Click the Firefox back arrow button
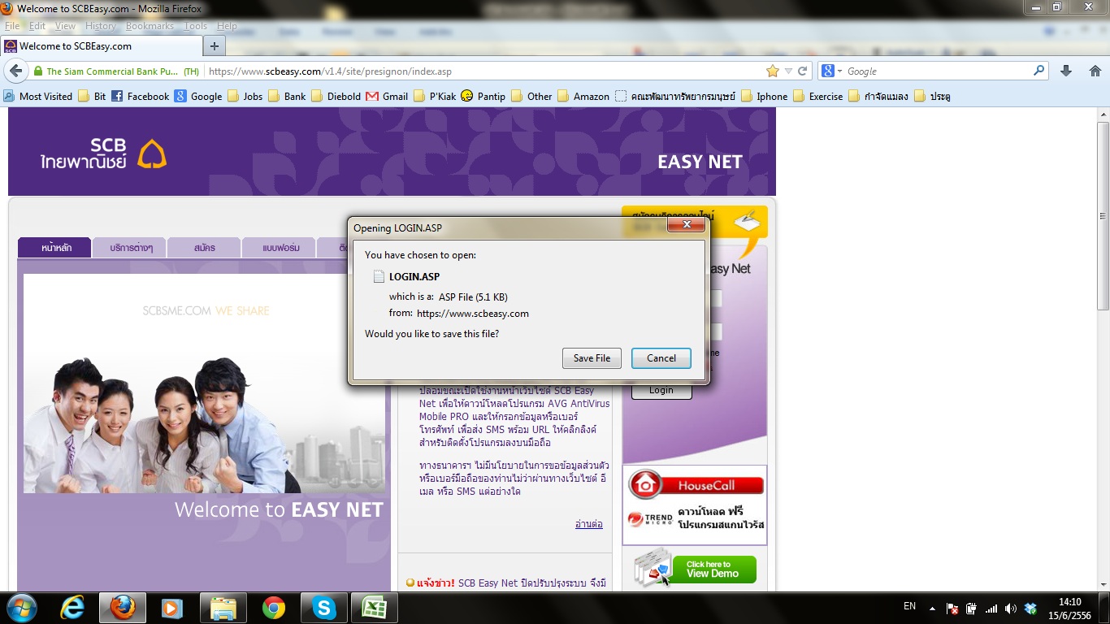 (x=15, y=71)
